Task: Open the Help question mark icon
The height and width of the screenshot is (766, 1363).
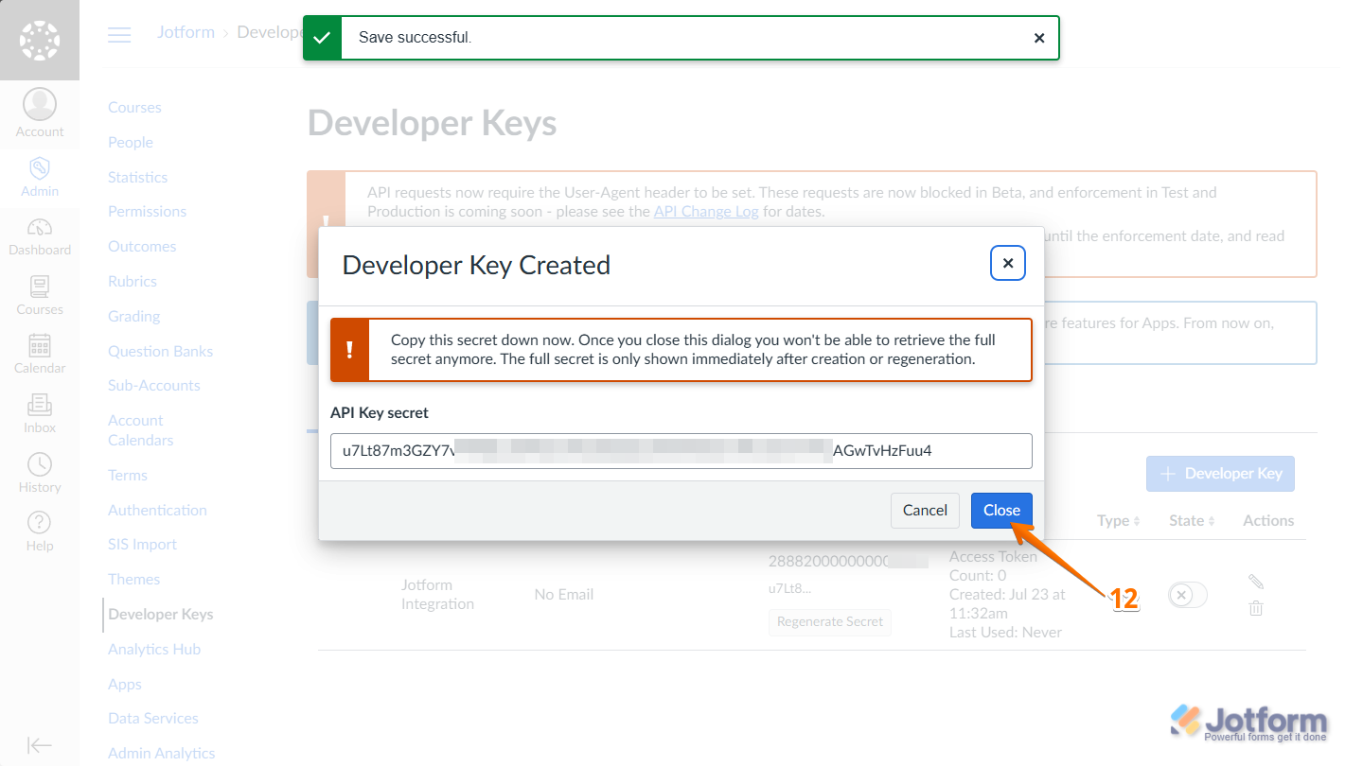Action: [40, 522]
